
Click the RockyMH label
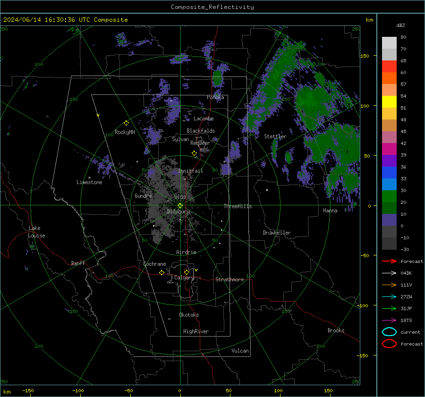point(125,132)
